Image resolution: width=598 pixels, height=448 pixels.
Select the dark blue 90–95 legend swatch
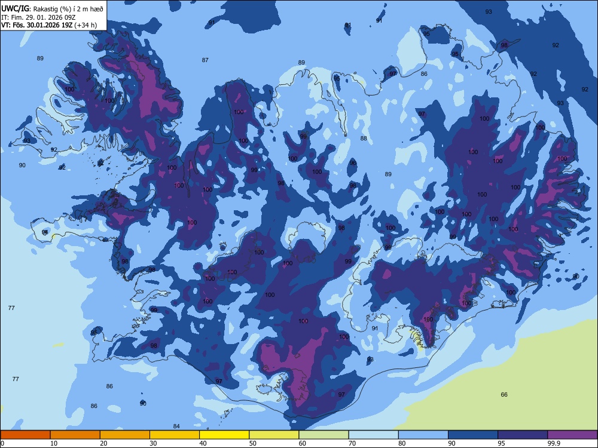pyautogui.click(x=473, y=435)
